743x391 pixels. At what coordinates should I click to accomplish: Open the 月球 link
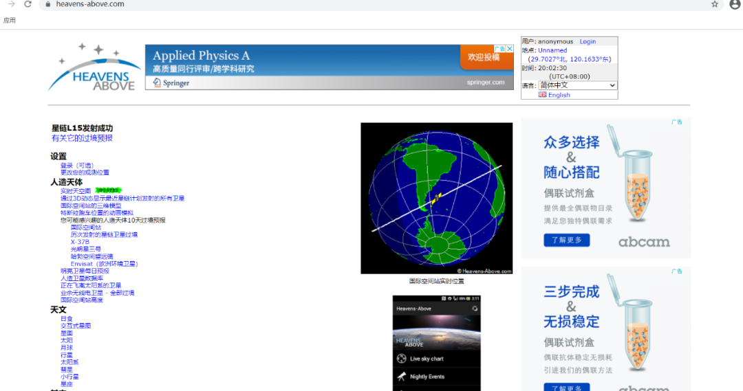(66, 348)
